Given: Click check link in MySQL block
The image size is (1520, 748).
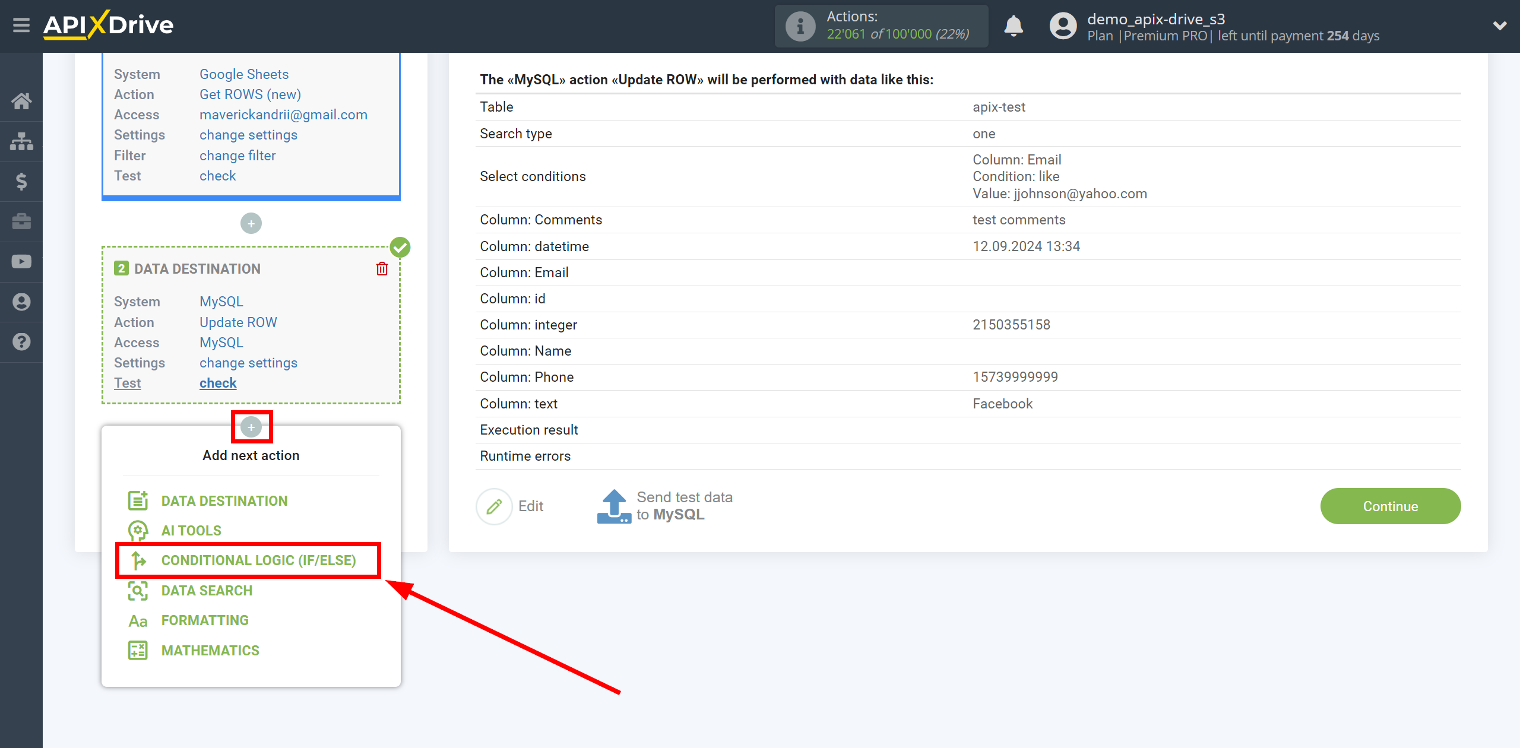Looking at the screenshot, I should point(218,383).
